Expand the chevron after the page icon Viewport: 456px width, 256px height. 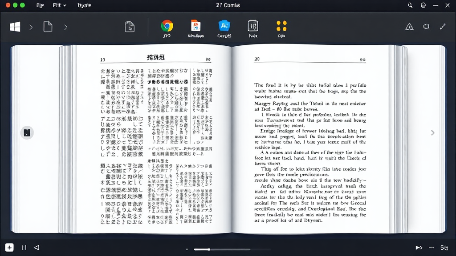point(65,27)
